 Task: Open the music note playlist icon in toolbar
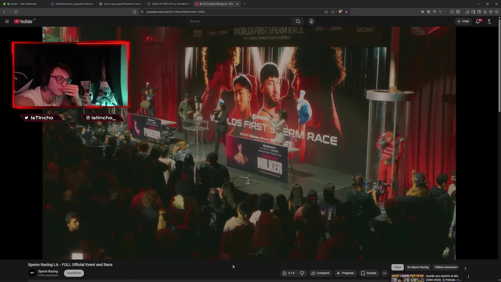467,12
